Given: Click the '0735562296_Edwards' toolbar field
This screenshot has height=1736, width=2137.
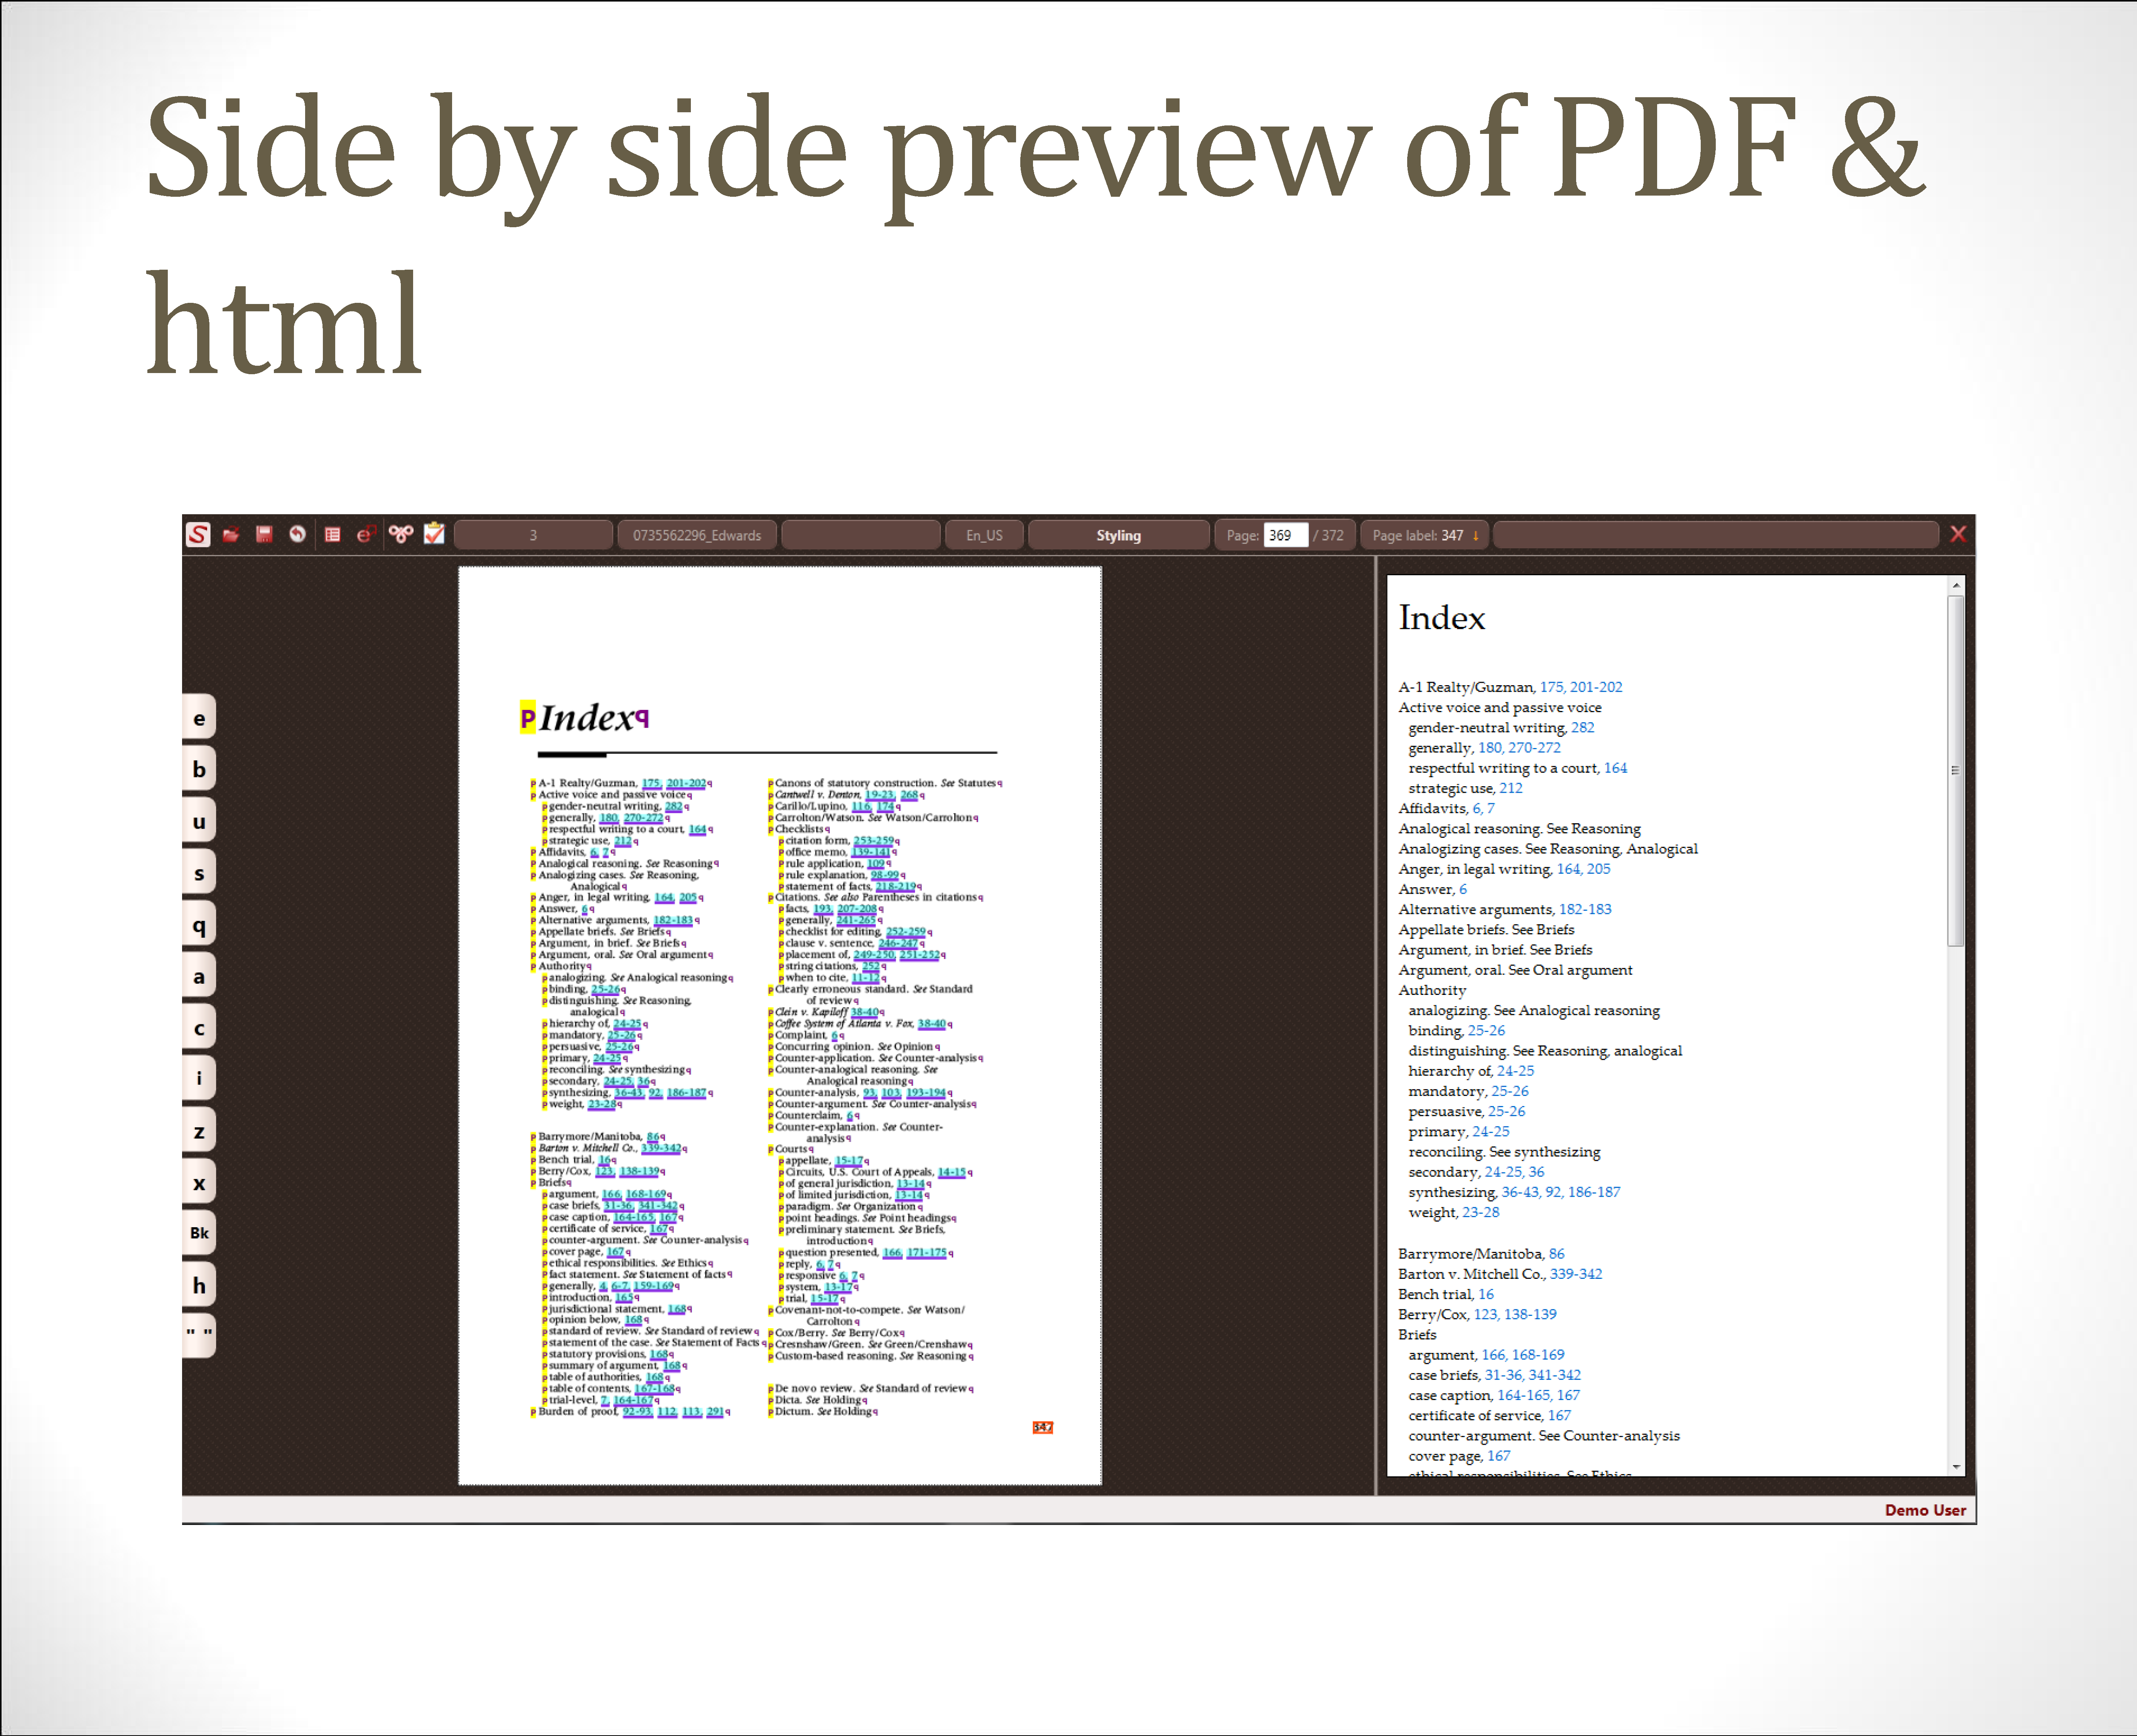Looking at the screenshot, I should pos(697,535).
